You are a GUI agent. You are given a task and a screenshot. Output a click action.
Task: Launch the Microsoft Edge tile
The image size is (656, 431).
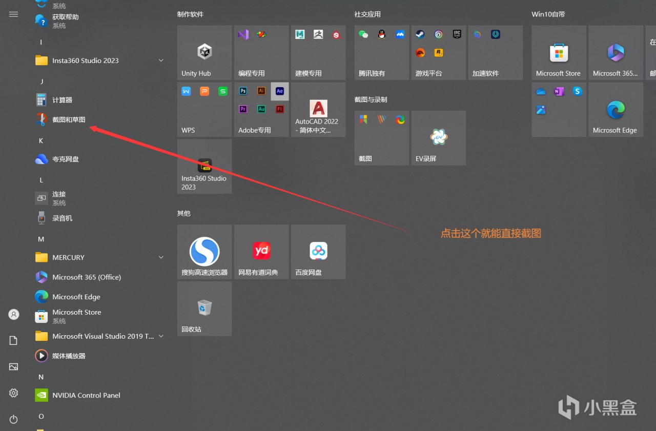pyautogui.click(x=616, y=110)
